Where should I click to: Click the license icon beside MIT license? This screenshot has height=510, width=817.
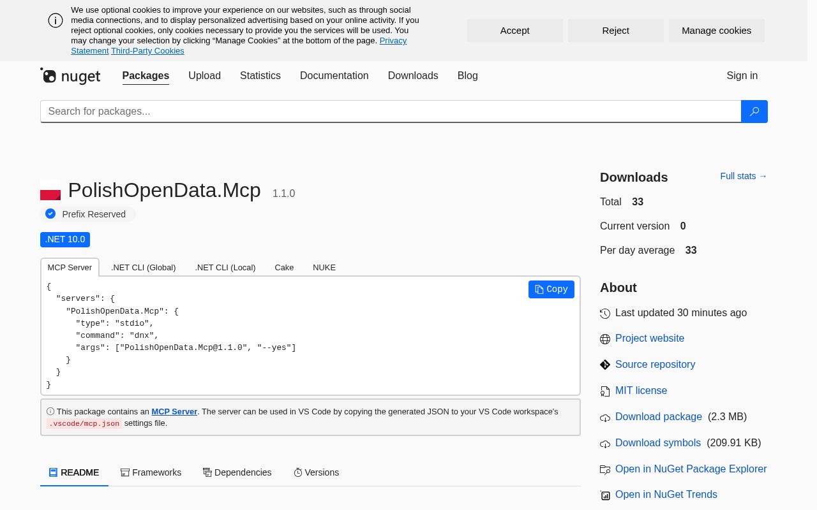605,391
